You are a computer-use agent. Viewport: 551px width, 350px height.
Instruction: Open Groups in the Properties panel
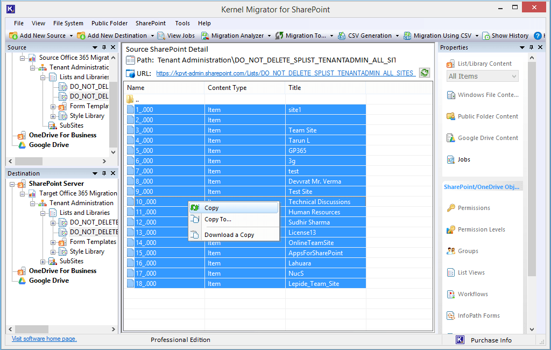(x=462, y=251)
